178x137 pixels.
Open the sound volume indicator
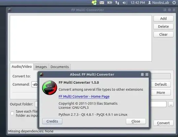125,3
